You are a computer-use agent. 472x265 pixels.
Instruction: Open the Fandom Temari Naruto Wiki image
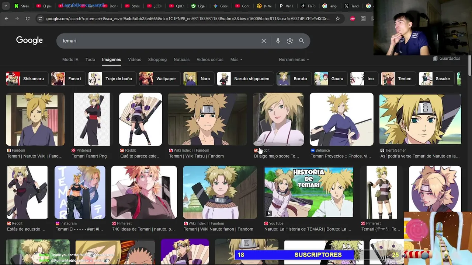[35, 119]
